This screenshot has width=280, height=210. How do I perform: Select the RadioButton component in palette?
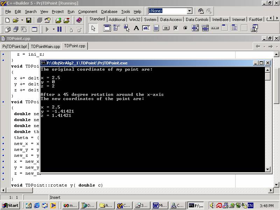point(185,28)
